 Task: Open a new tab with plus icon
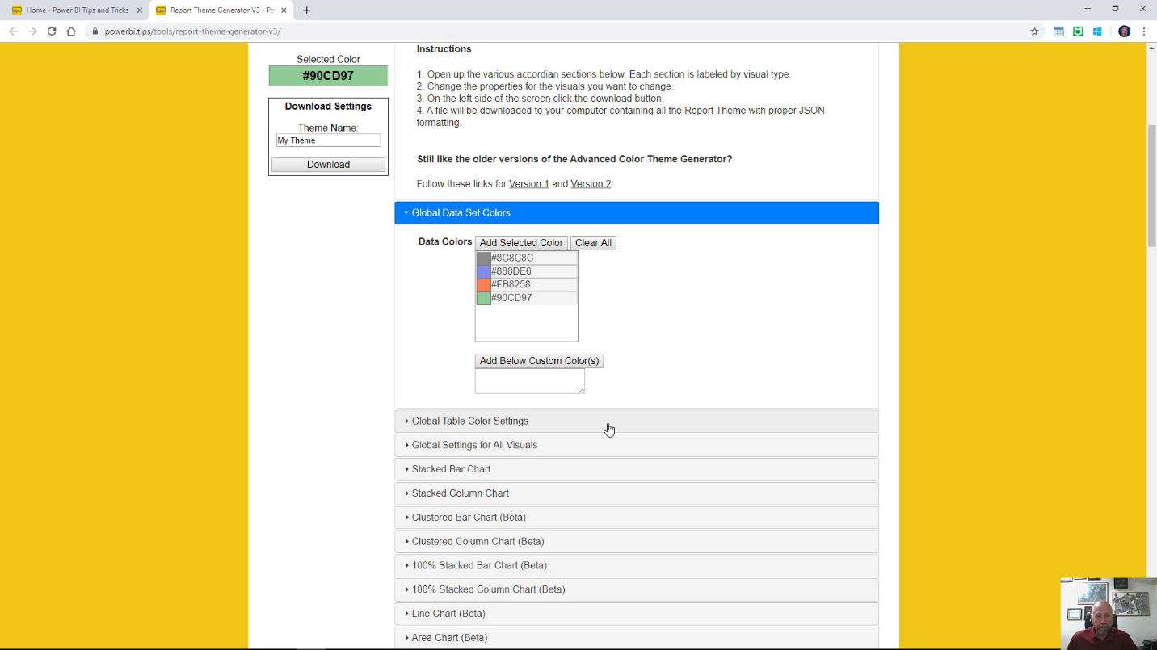tap(306, 10)
